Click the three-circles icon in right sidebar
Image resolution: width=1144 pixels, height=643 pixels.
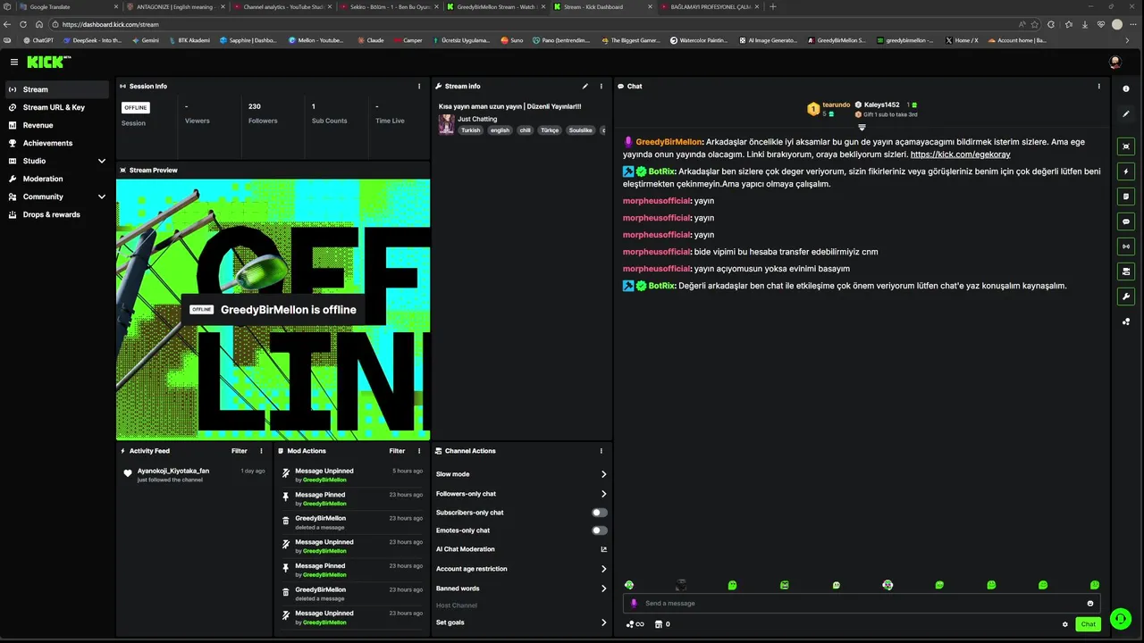1125,321
